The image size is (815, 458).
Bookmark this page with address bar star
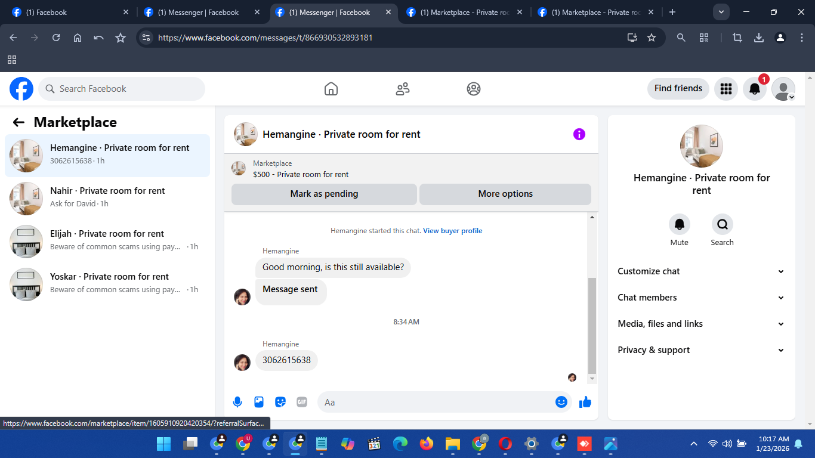pos(652,38)
